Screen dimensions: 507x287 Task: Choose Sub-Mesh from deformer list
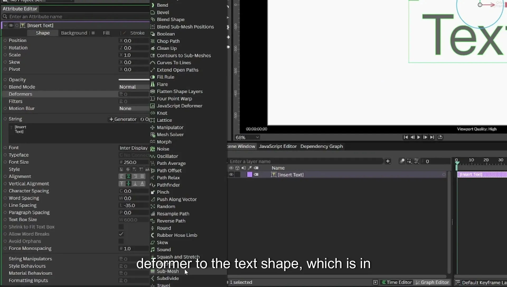(189, 271)
